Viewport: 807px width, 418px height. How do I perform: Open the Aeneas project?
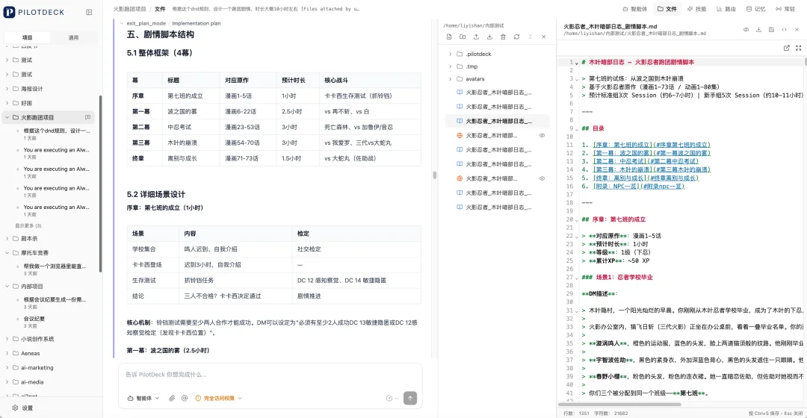[31, 353]
